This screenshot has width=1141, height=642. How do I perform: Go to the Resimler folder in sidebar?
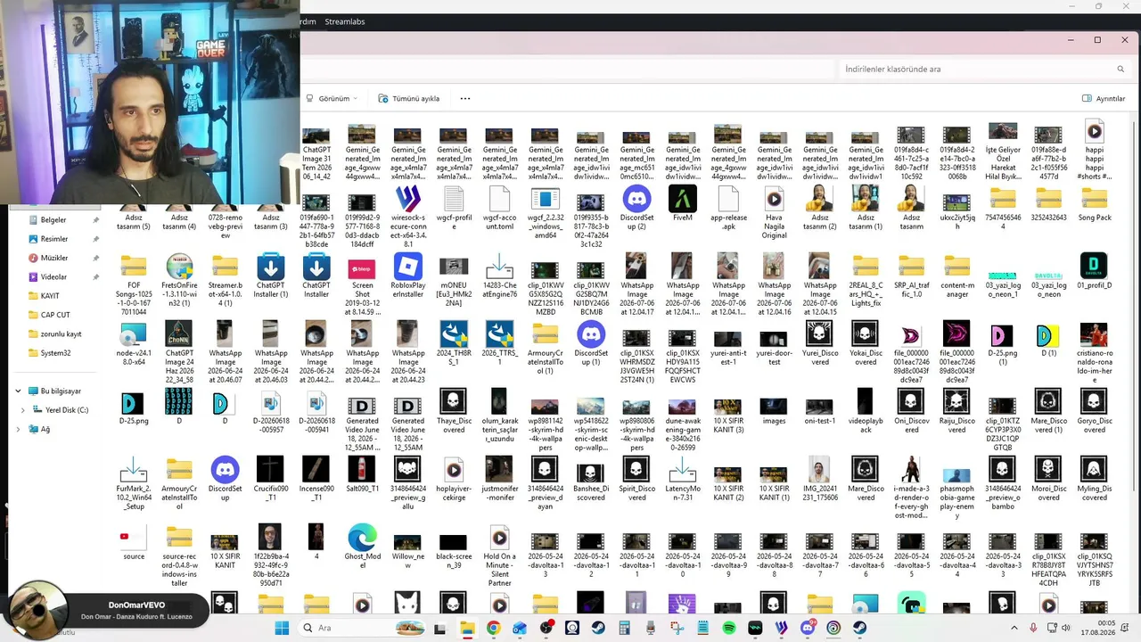click(54, 239)
